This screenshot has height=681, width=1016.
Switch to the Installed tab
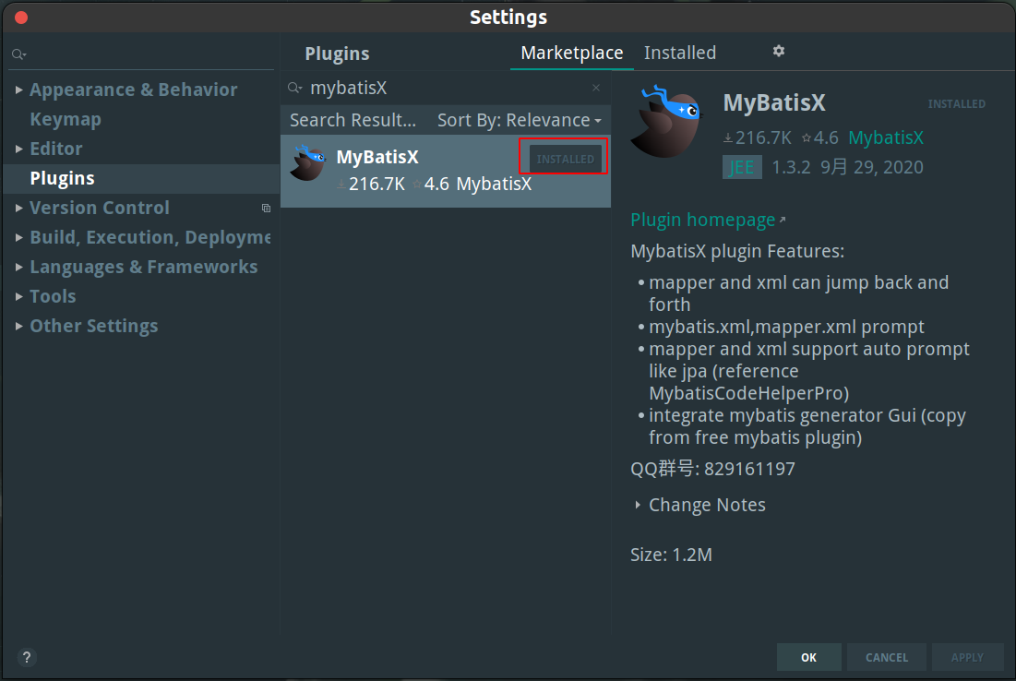tap(680, 53)
